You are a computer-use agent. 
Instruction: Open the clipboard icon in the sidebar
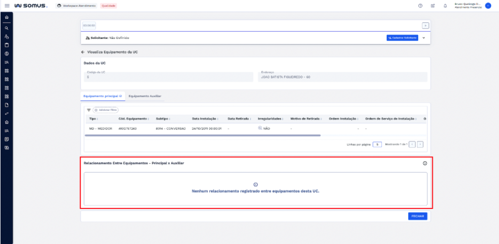[x=7, y=45]
